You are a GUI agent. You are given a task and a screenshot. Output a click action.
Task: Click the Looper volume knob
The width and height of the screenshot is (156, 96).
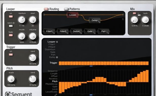(x=33, y=36)
